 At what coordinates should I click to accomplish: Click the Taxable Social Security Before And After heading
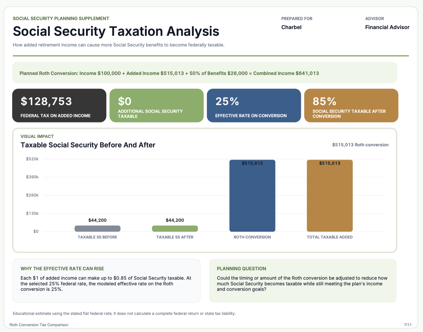tap(88, 145)
